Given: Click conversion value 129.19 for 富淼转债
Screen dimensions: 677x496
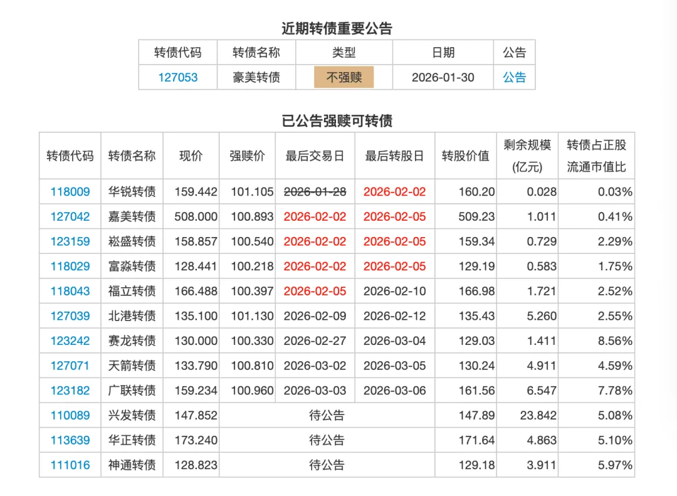Looking at the screenshot, I should point(476,266).
